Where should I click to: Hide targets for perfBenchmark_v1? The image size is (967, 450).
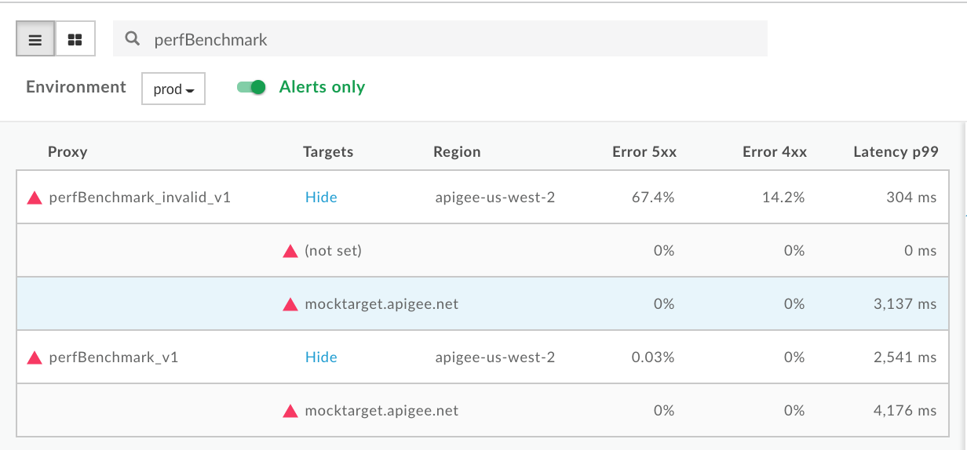(321, 357)
